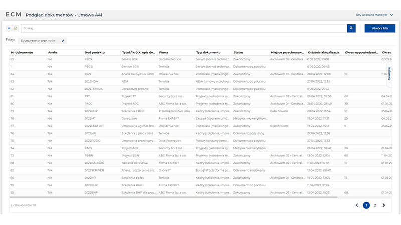Click 'Projekt TT' title cell

pyautogui.click(x=129, y=96)
